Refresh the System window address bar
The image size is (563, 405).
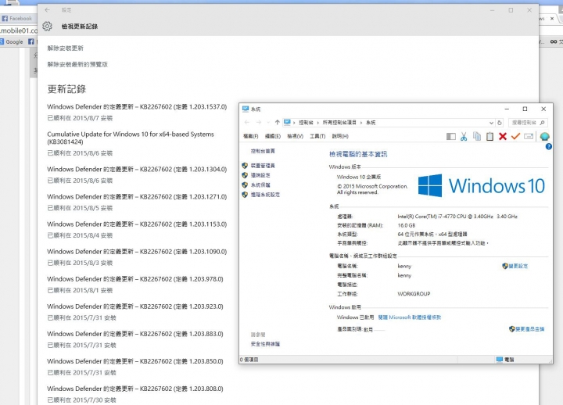[x=500, y=123]
